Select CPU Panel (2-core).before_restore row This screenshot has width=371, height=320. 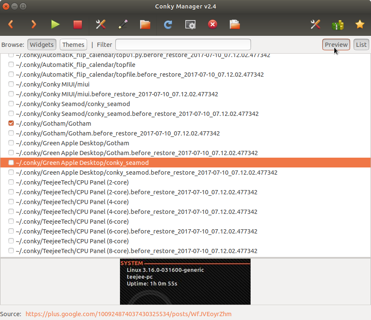[x=137, y=192]
